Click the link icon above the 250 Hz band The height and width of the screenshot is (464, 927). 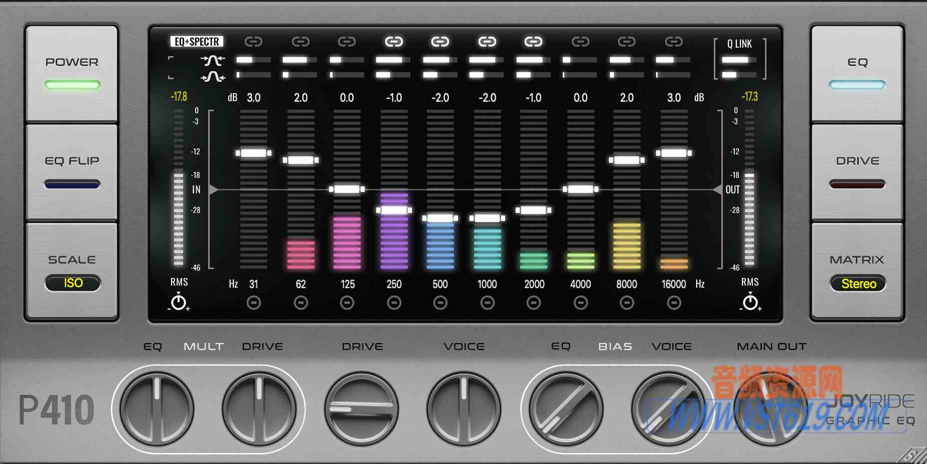394,42
